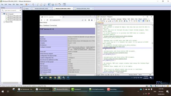Toggle the indent guide in Notepad++
This screenshot has height=96, width=171.
click(143, 21)
